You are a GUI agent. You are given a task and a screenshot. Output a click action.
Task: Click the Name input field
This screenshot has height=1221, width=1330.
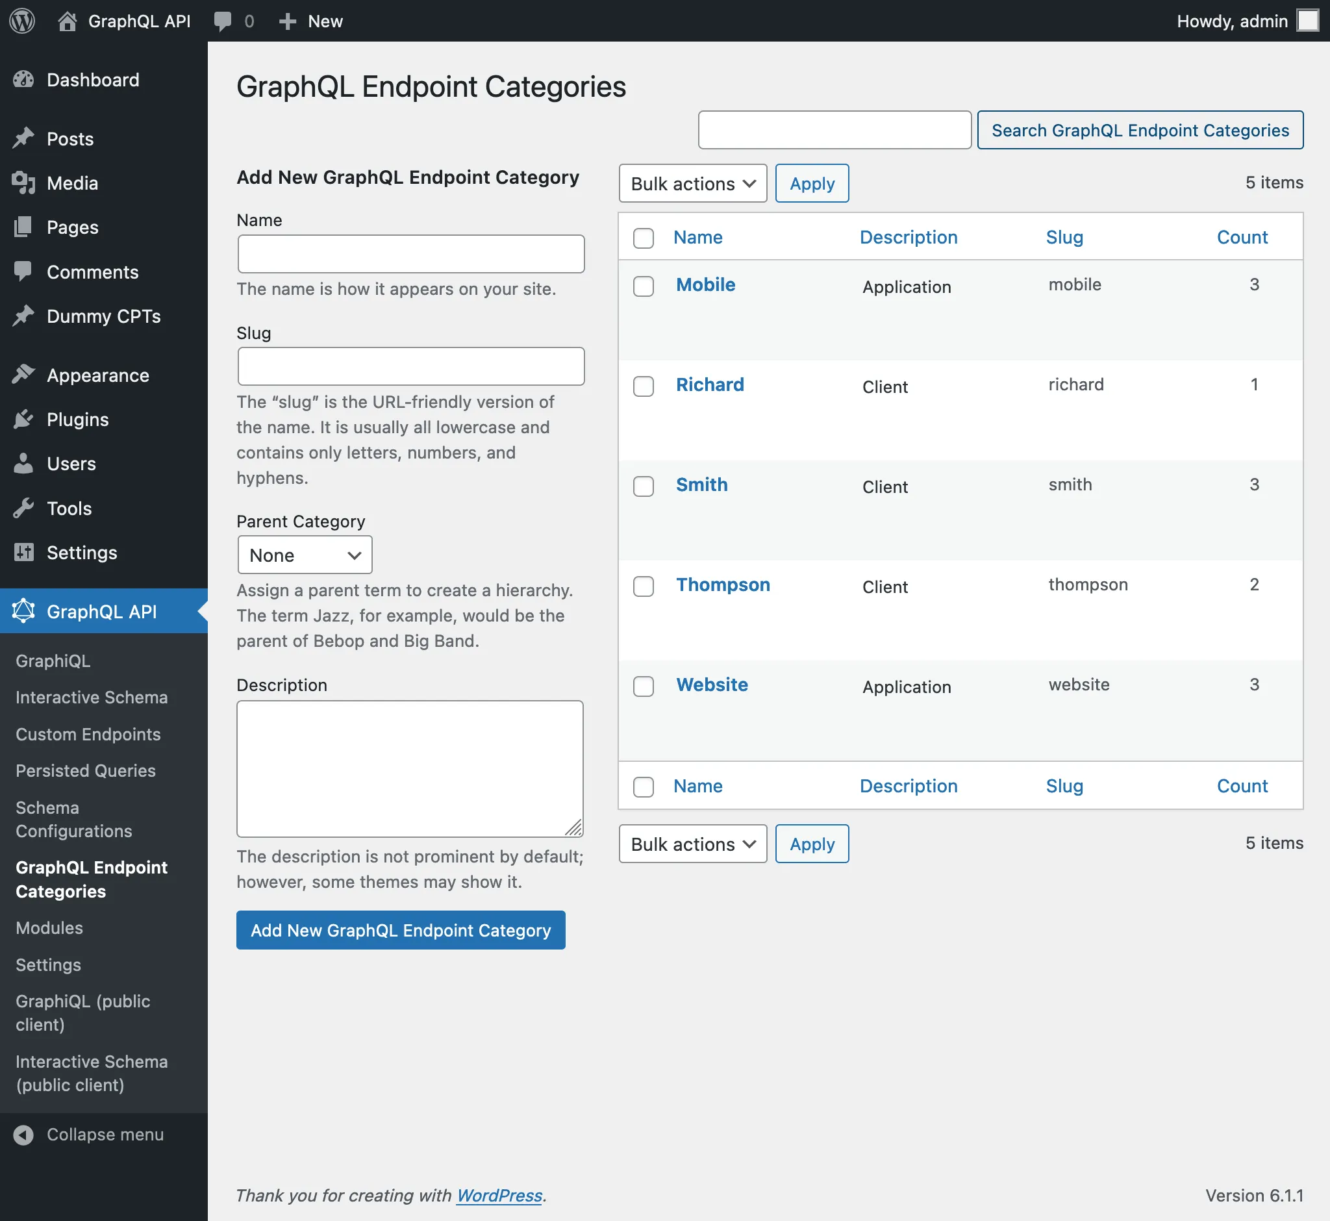[x=409, y=254]
